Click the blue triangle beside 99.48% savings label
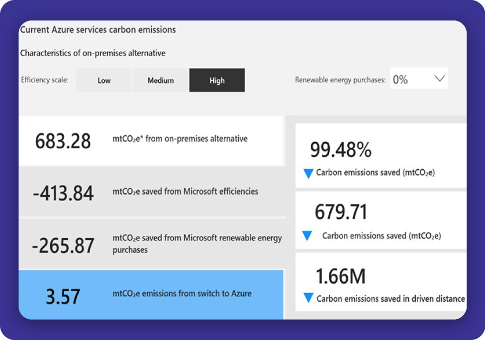The image size is (485, 340). pyautogui.click(x=308, y=173)
